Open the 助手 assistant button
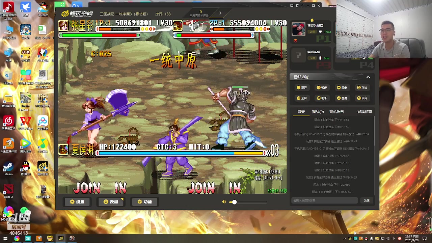This screenshot has height=243, width=432. coord(322,98)
